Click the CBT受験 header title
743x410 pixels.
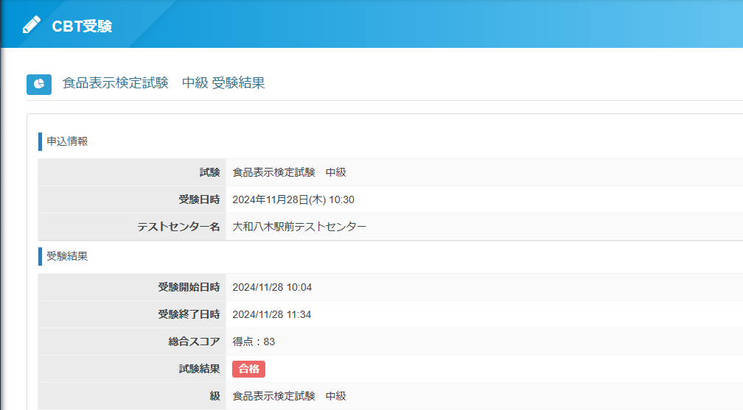[82, 26]
